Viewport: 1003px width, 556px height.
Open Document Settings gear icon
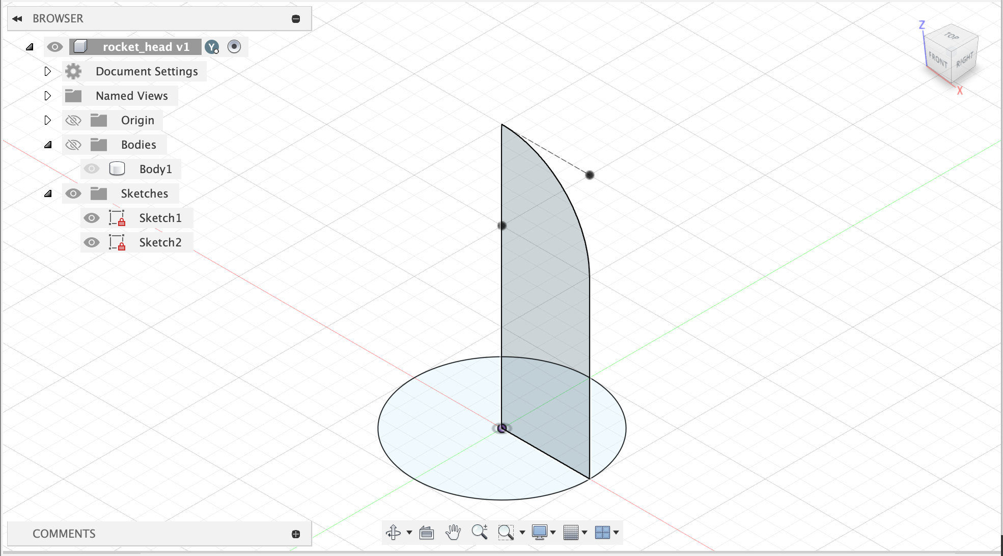(x=73, y=71)
